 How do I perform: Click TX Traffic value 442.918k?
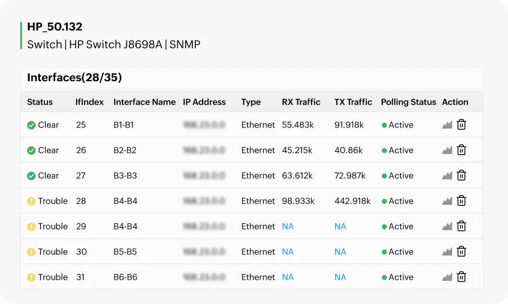[352, 201]
